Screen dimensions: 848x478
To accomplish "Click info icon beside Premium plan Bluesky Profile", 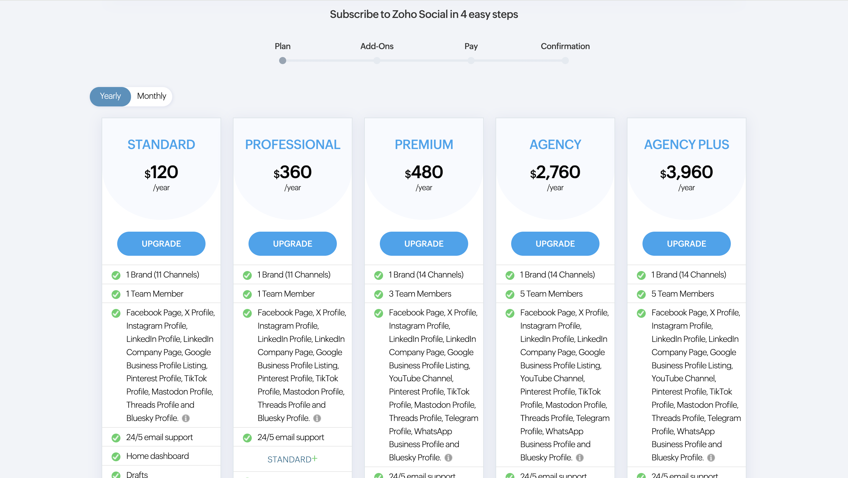I will (x=448, y=458).
